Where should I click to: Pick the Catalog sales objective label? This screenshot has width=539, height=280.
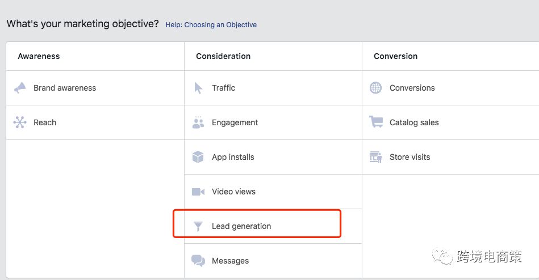point(414,122)
